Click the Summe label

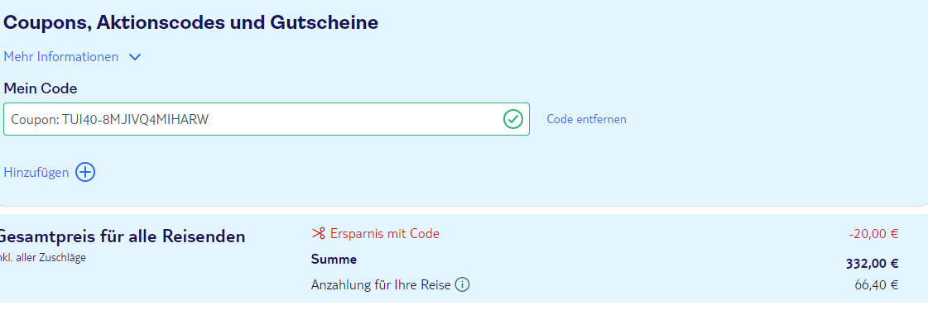pos(334,260)
